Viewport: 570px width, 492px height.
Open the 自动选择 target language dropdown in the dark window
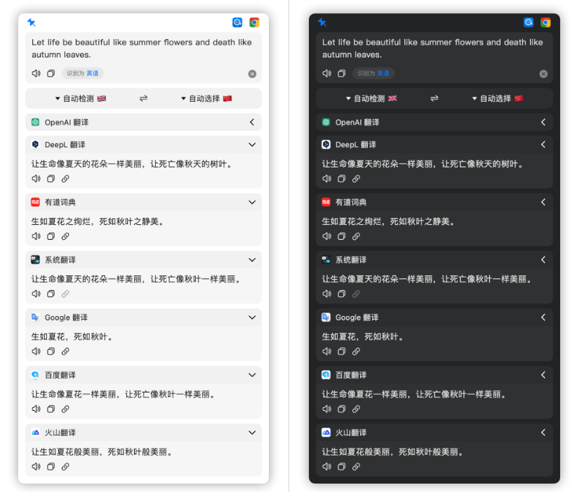[497, 99]
